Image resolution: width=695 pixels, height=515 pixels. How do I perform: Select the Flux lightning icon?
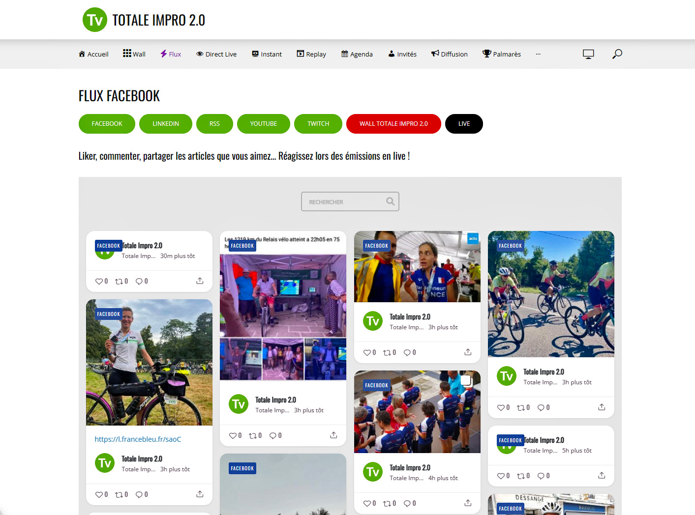click(x=163, y=54)
